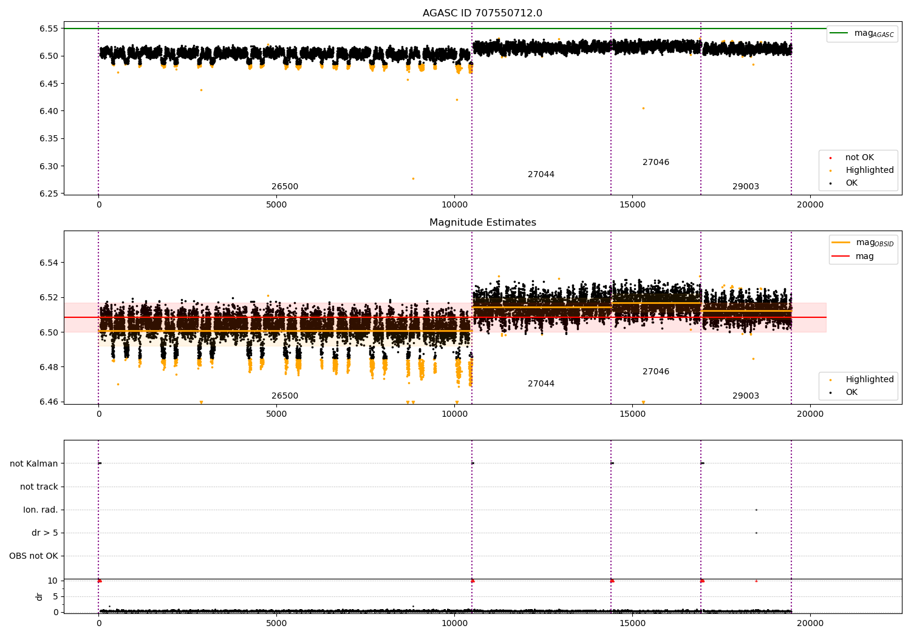The height and width of the screenshot is (637, 911).
Task: Click the 6.54 tick on middle plot
Action: point(49,263)
